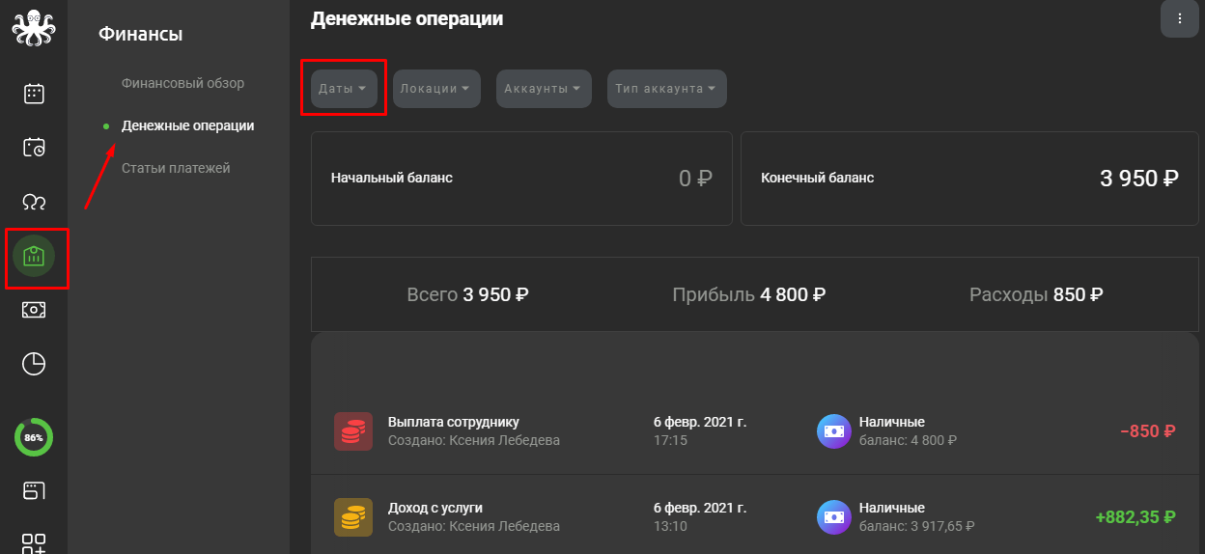Click the red coins icon of Выплата сотруднику
Image resolution: width=1205 pixels, height=554 pixels.
(353, 431)
